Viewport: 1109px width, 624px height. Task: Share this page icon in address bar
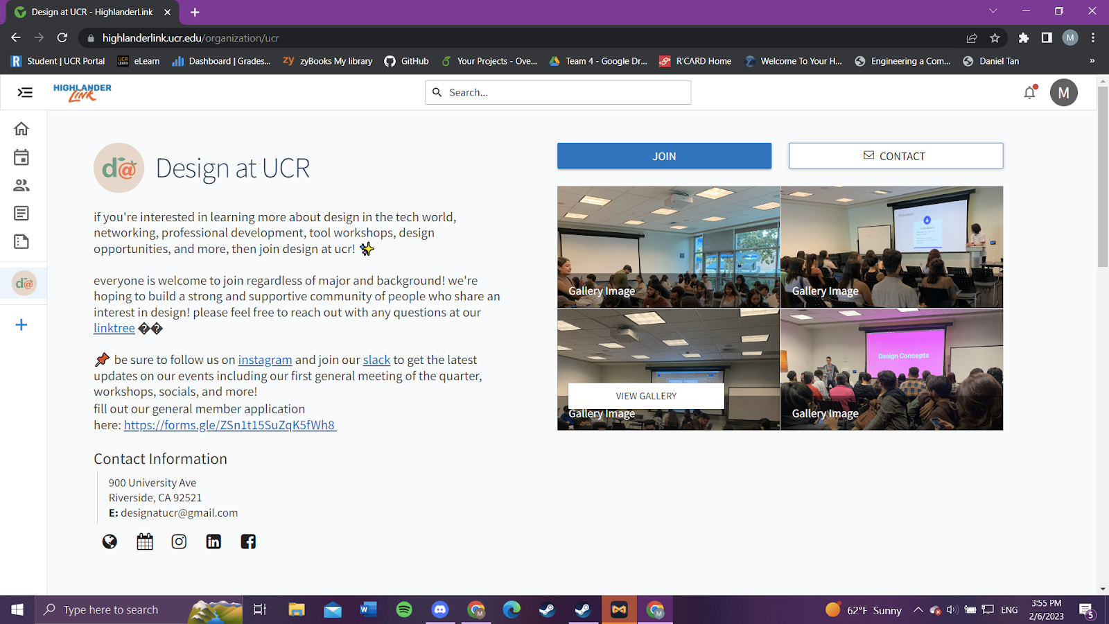point(972,38)
